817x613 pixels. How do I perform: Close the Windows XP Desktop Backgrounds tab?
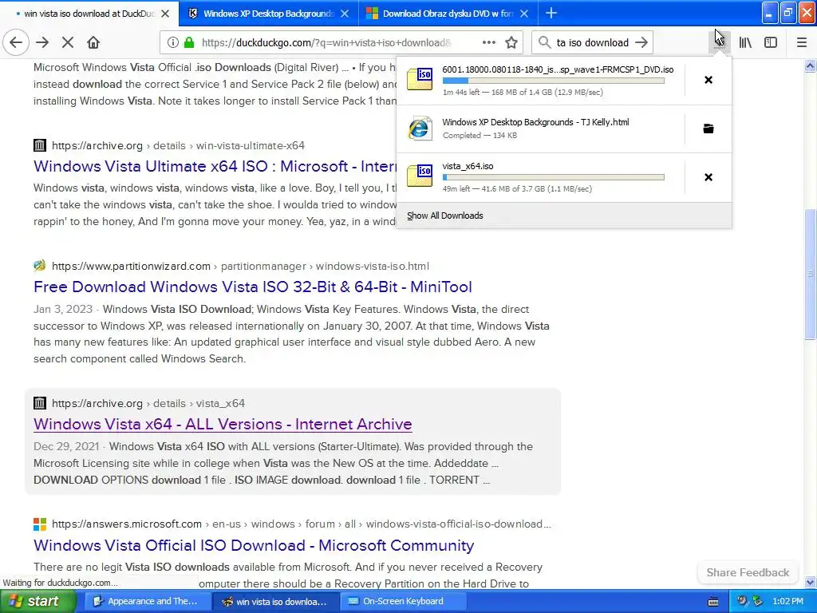[x=345, y=14]
